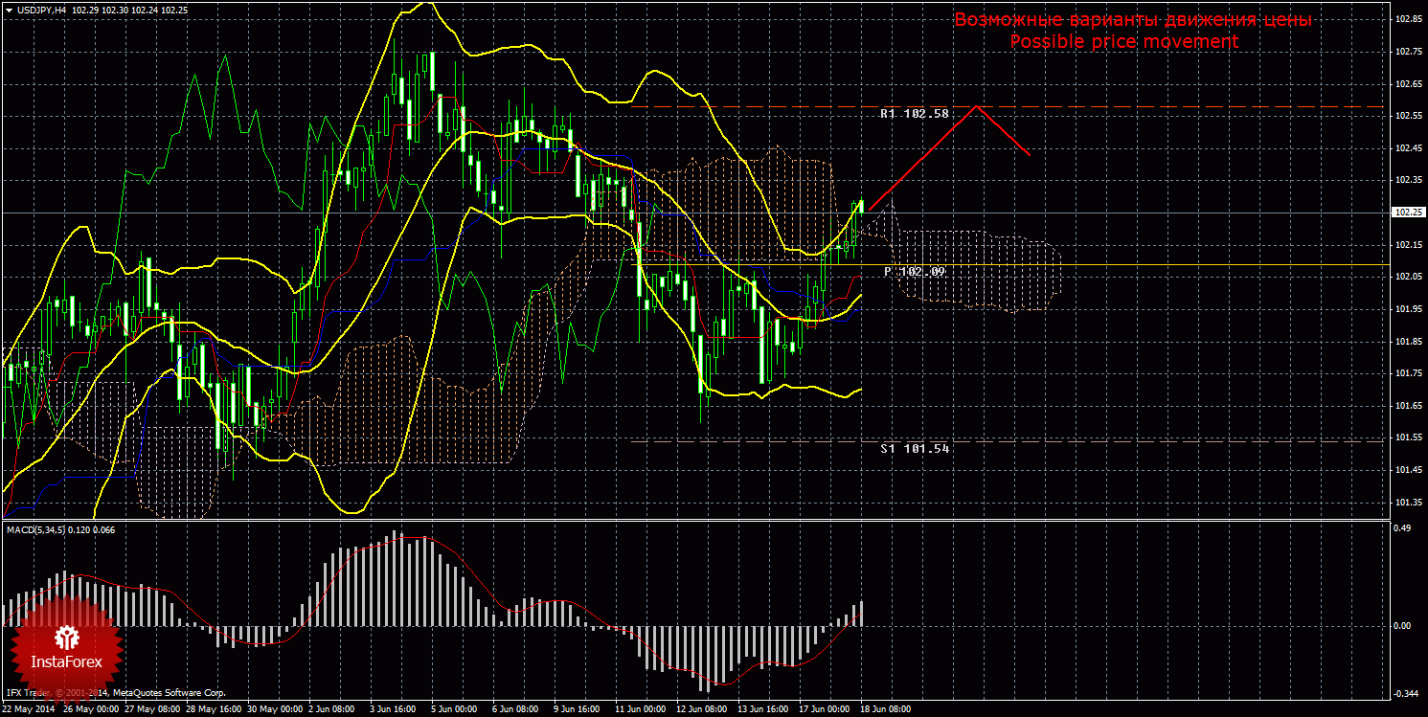1428x717 pixels.
Task: Click the '2 Jun 08:00' time axis label
Action: pos(333,710)
